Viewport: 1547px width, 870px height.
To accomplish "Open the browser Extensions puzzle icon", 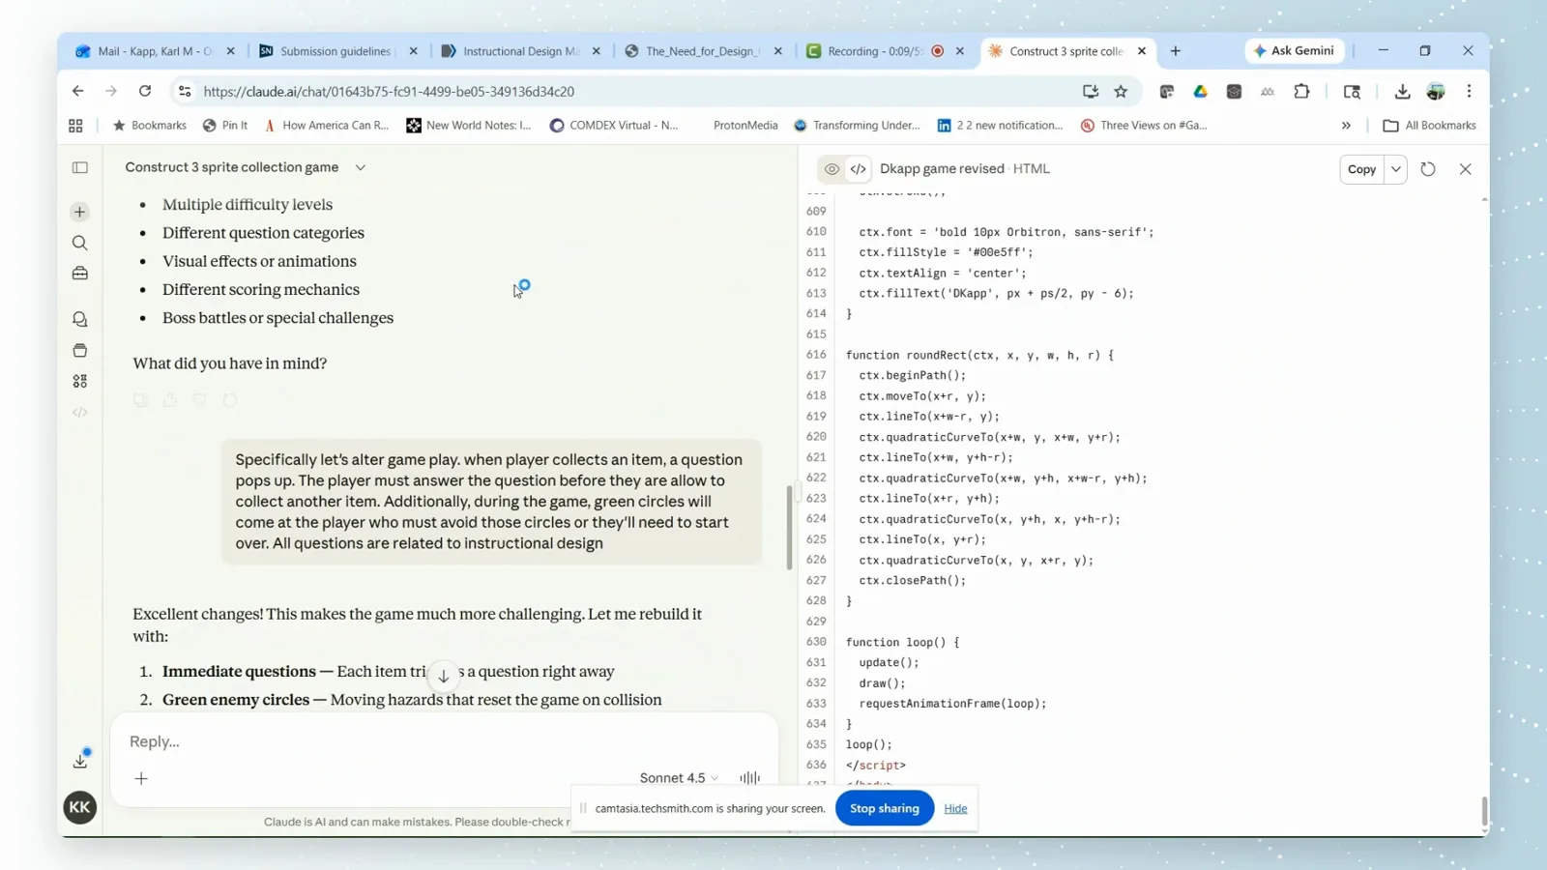I will [1301, 91].
